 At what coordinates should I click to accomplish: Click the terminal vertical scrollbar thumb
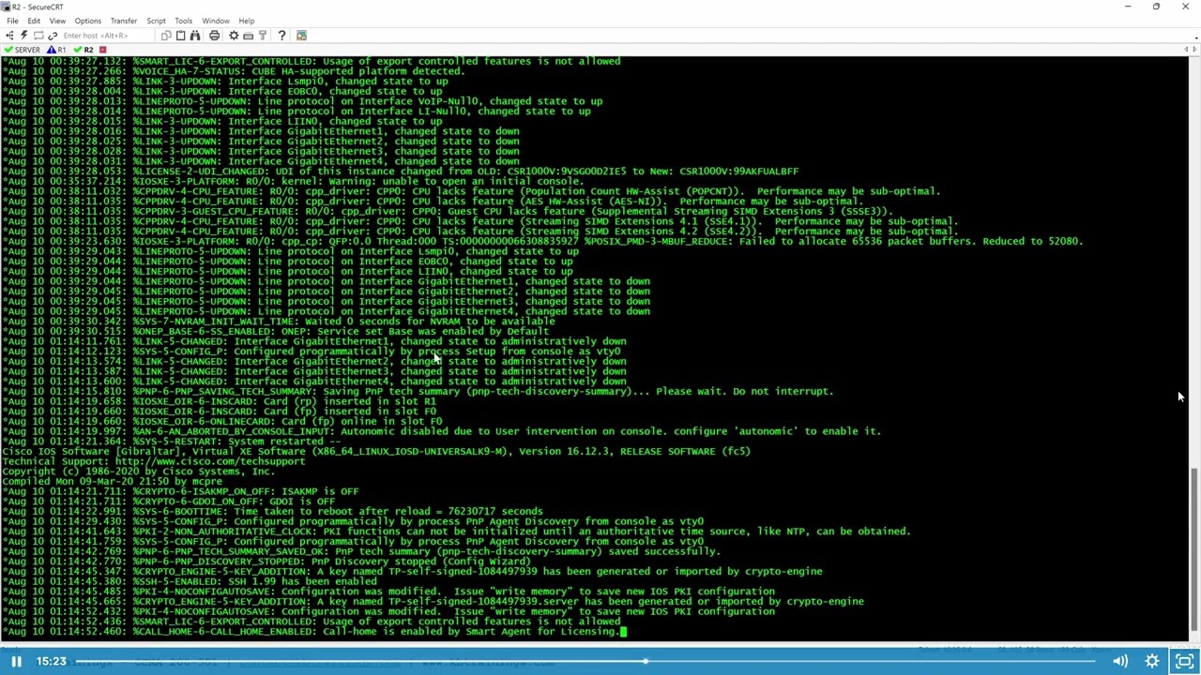tap(1194, 548)
